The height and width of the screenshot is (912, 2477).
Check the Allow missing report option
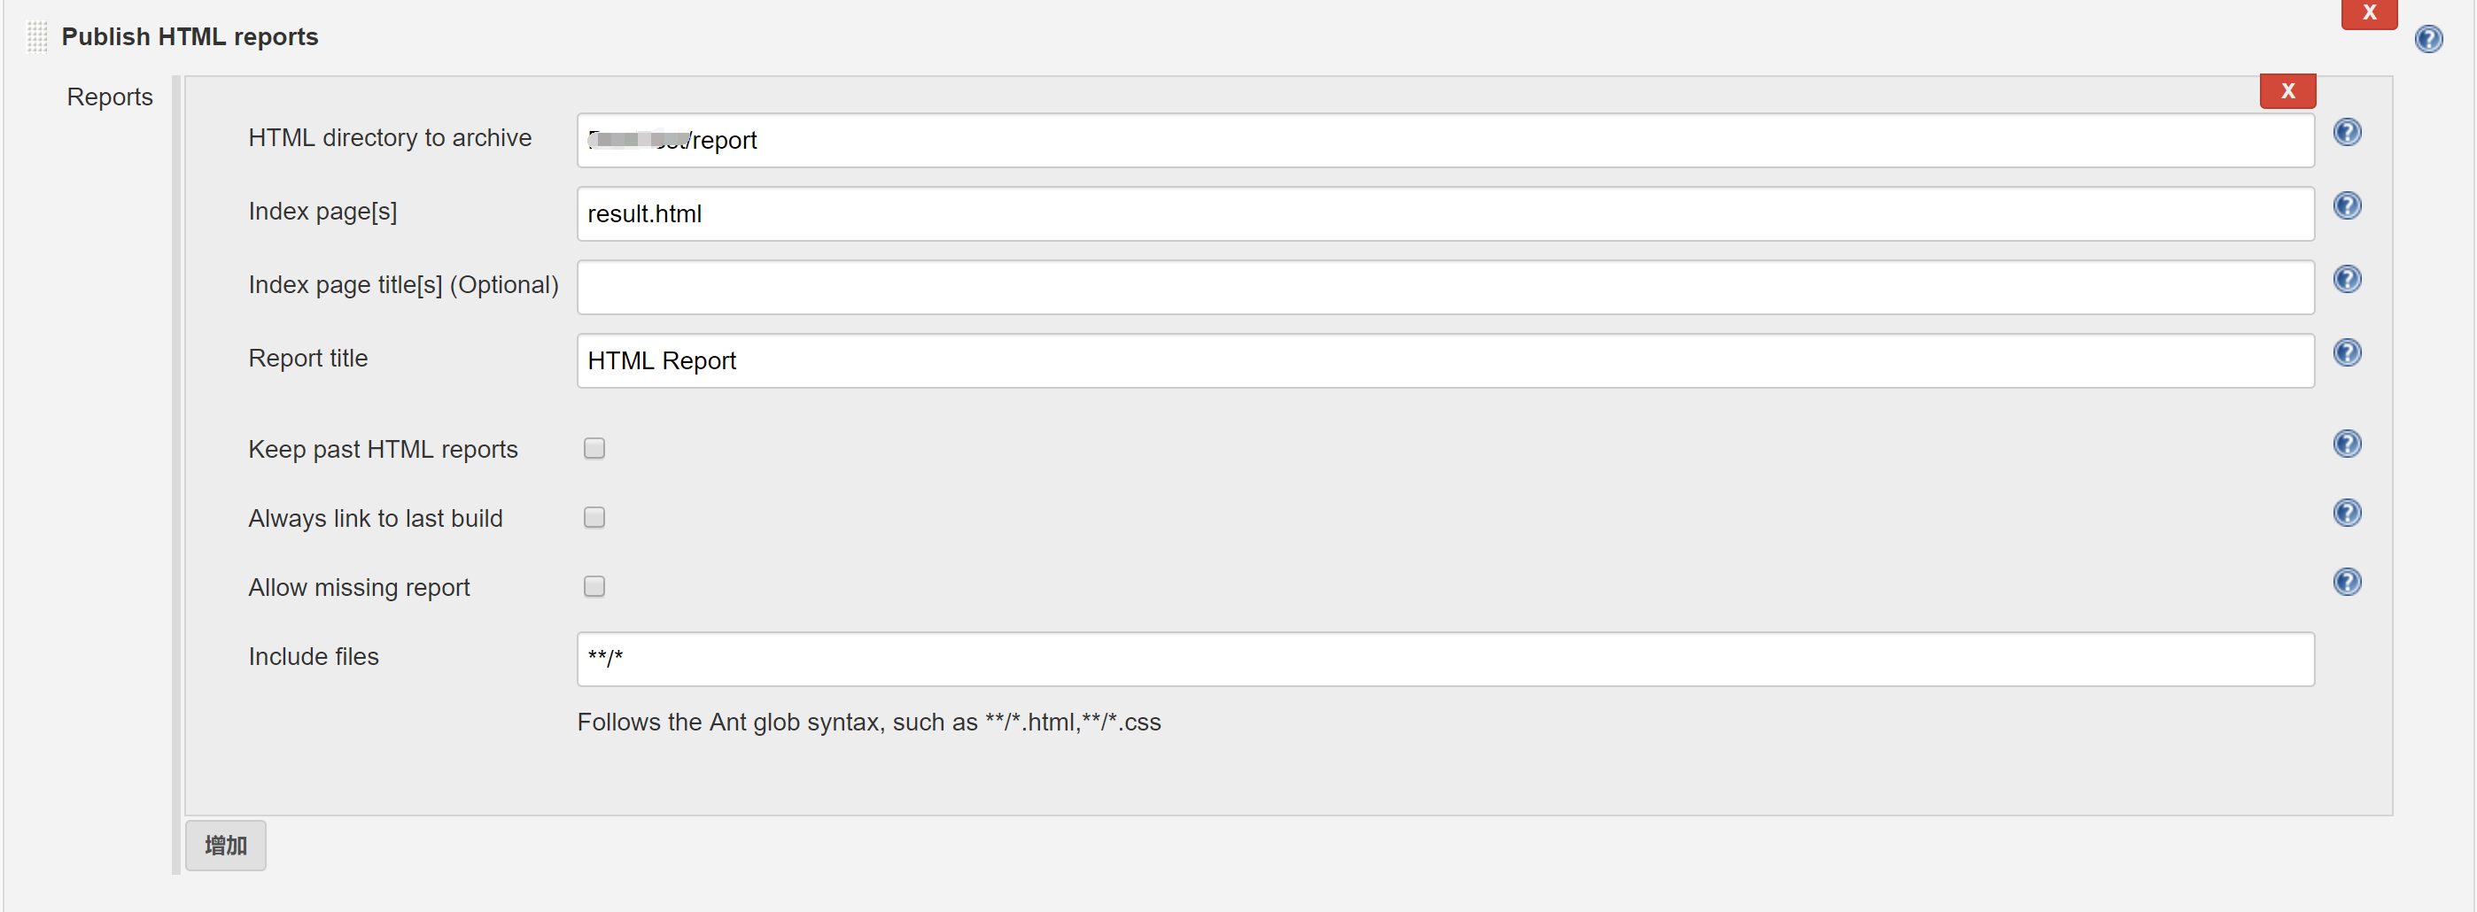(594, 587)
